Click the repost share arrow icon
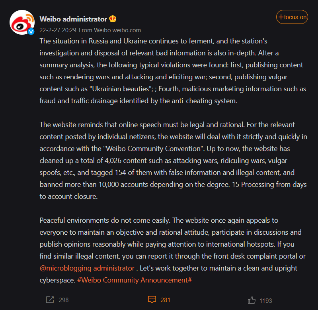 [x=50, y=300]
